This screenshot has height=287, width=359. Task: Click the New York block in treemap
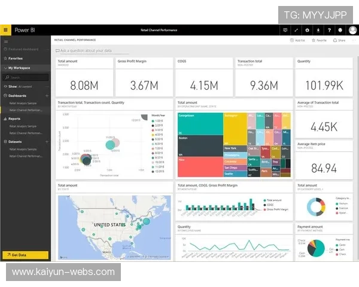tap(235, 148)
